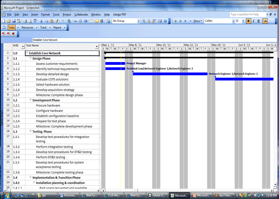Open the WBS column filter arrow
This screenshot has width=279, height=199.
[23, 47]
